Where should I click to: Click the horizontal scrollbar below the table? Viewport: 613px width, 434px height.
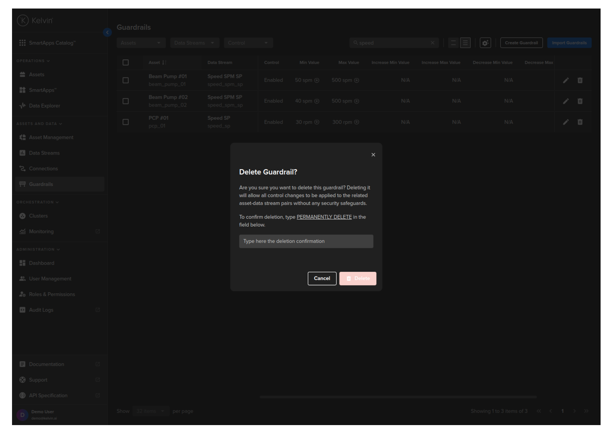pyautogui.click(x=398, y=397)
